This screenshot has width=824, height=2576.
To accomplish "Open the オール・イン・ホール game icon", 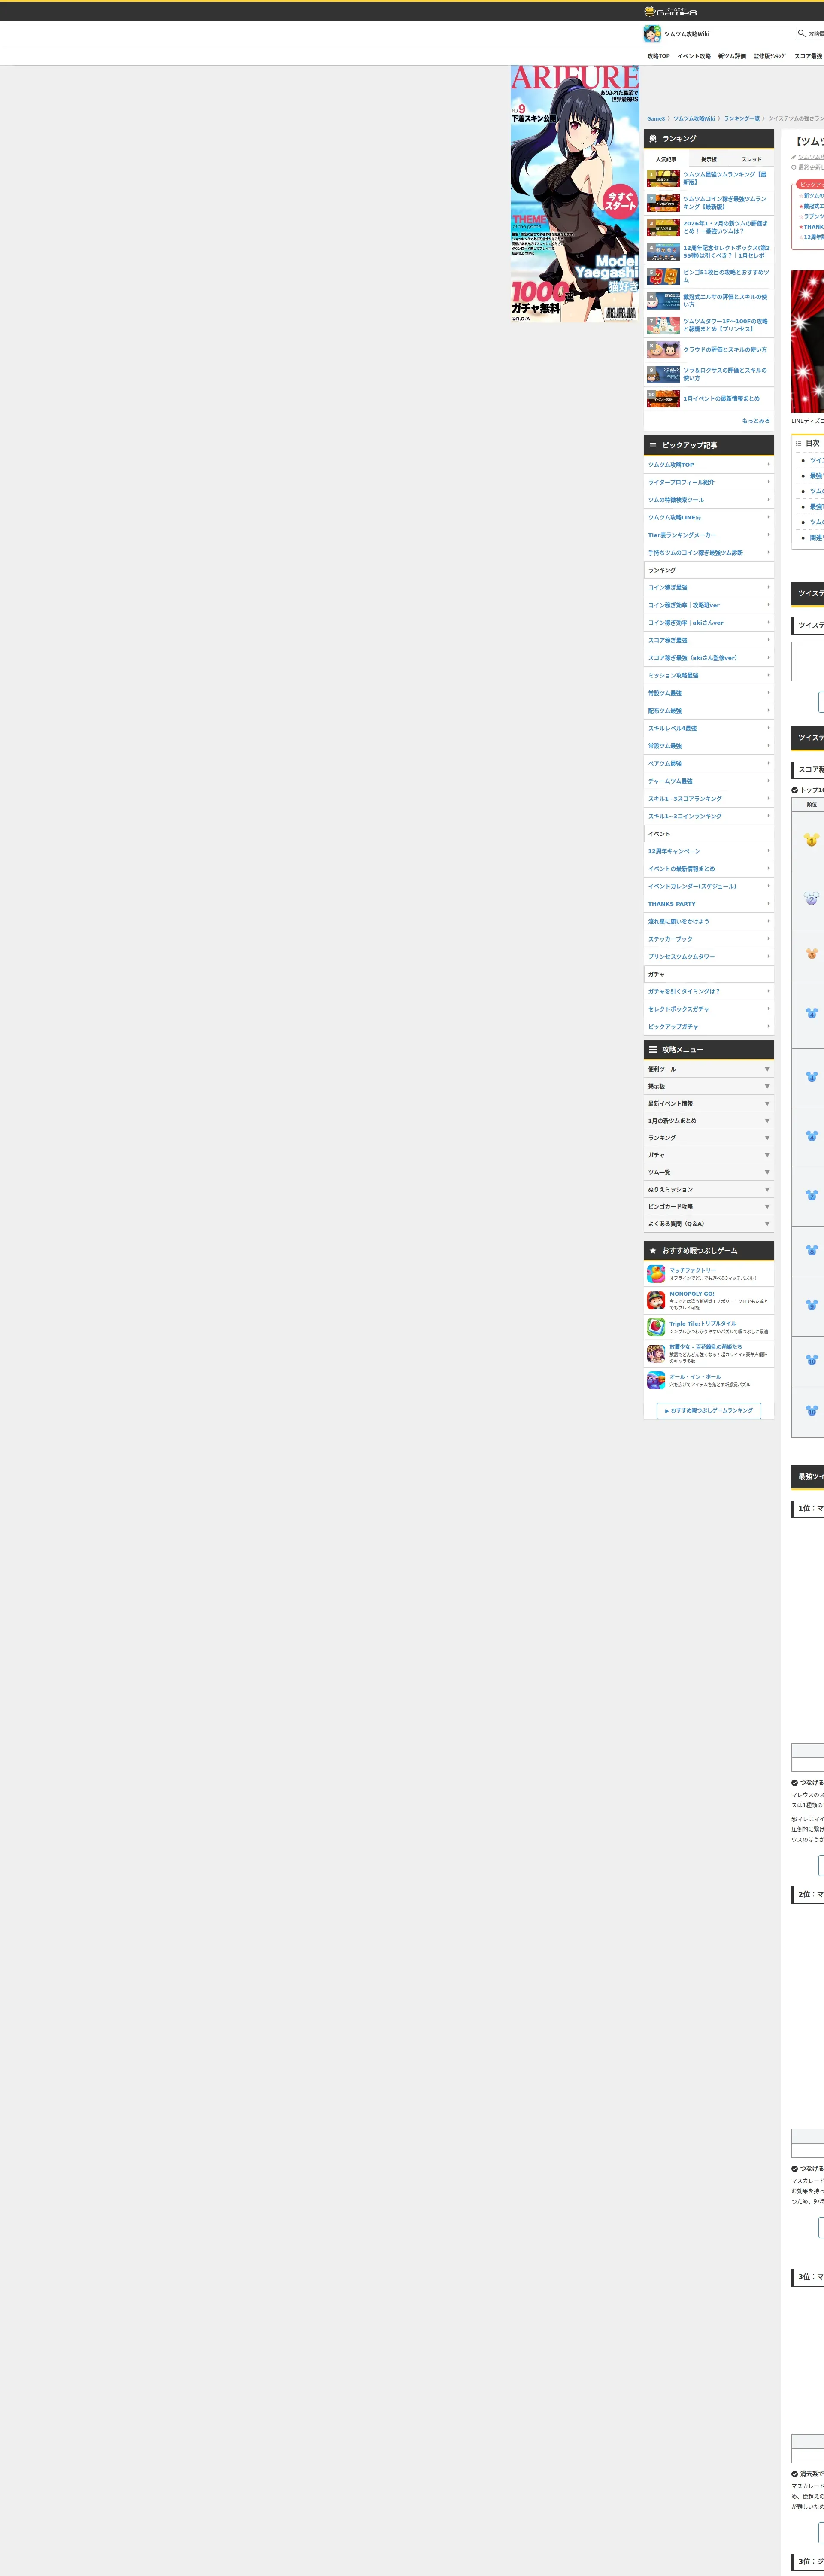I will (656, 1380).
